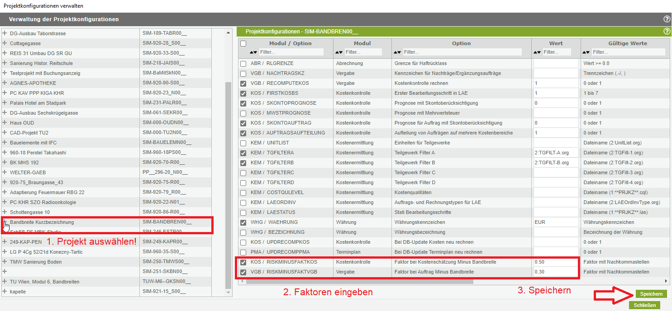The image size is (672, 311).
Task: Disable KOS / RISKMINUSFAKTKOS checkbox
Action: click(243, 262)
